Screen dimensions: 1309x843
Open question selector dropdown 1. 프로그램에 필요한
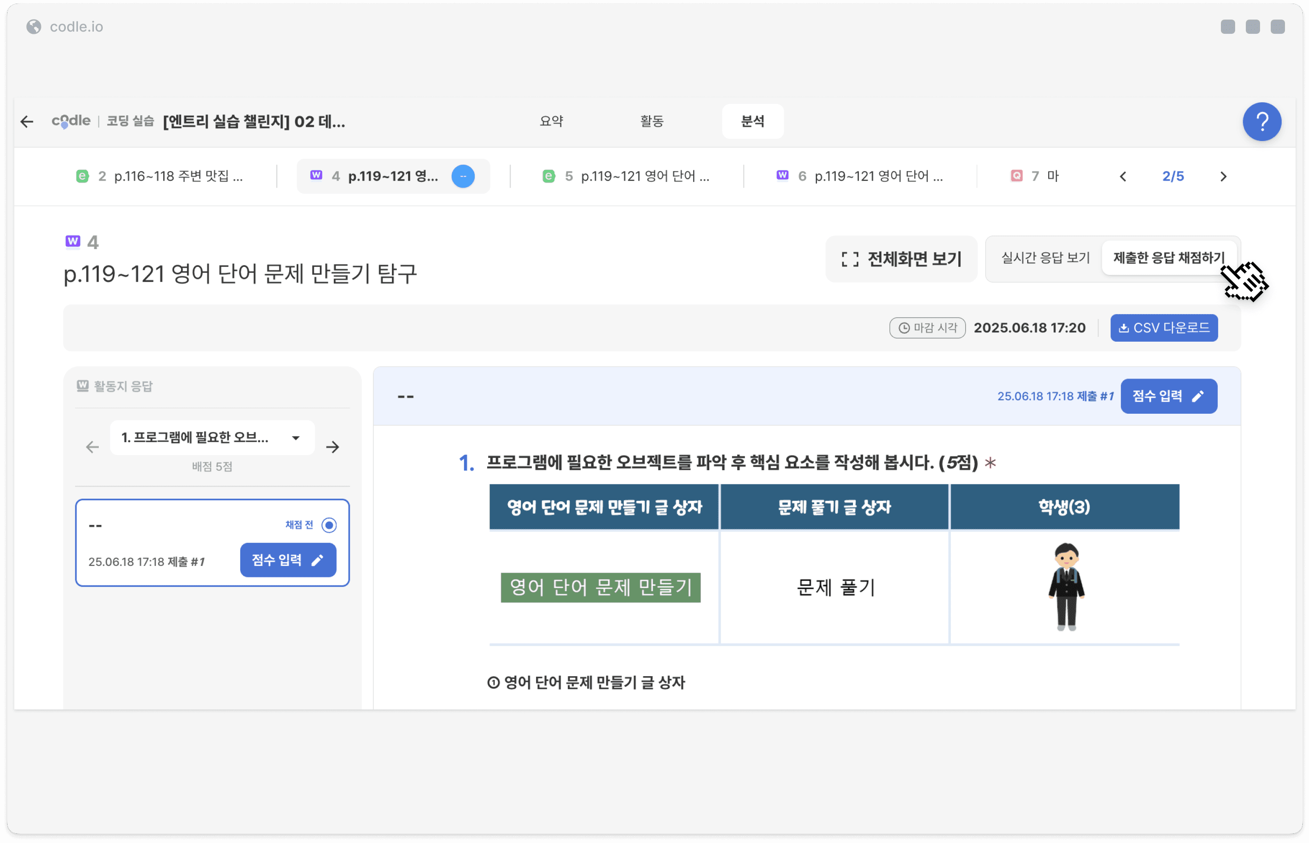212,438
